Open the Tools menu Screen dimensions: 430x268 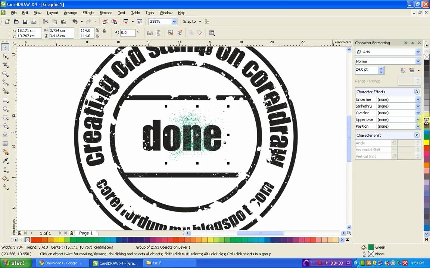150,13
